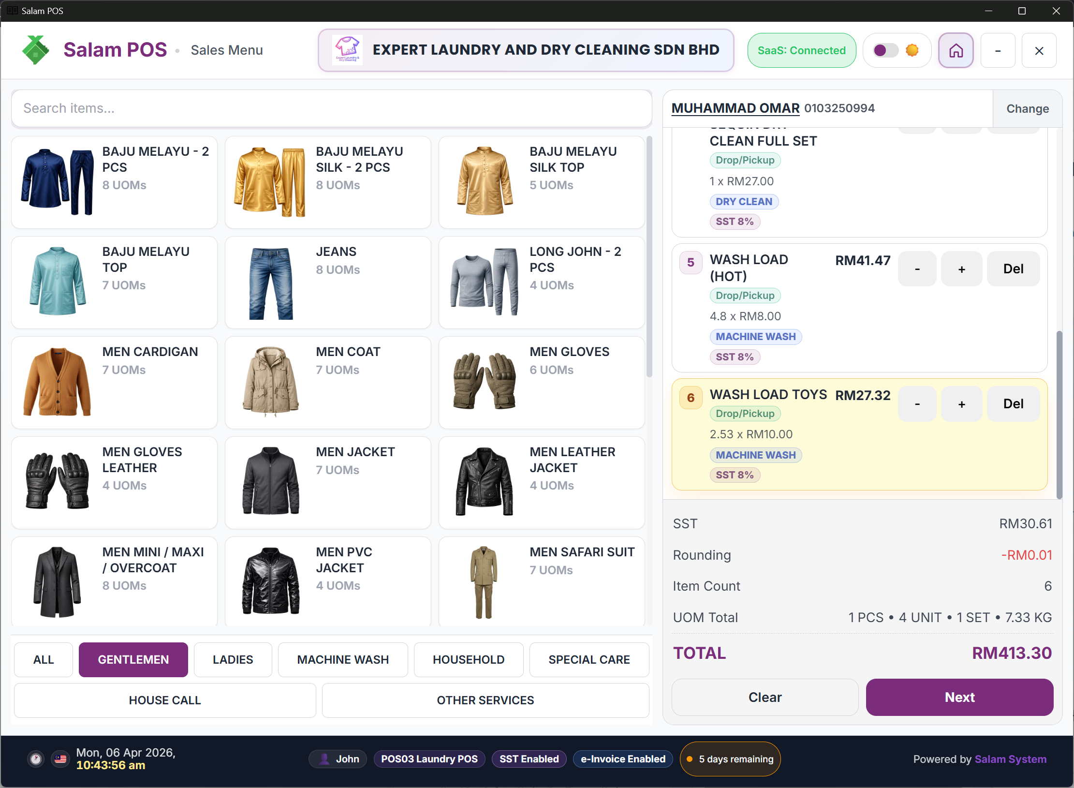This screenshot has height=788, width=1074.
Task: Select the MEN SAFARI SUIT item card
Action: [x=542, y=581]
